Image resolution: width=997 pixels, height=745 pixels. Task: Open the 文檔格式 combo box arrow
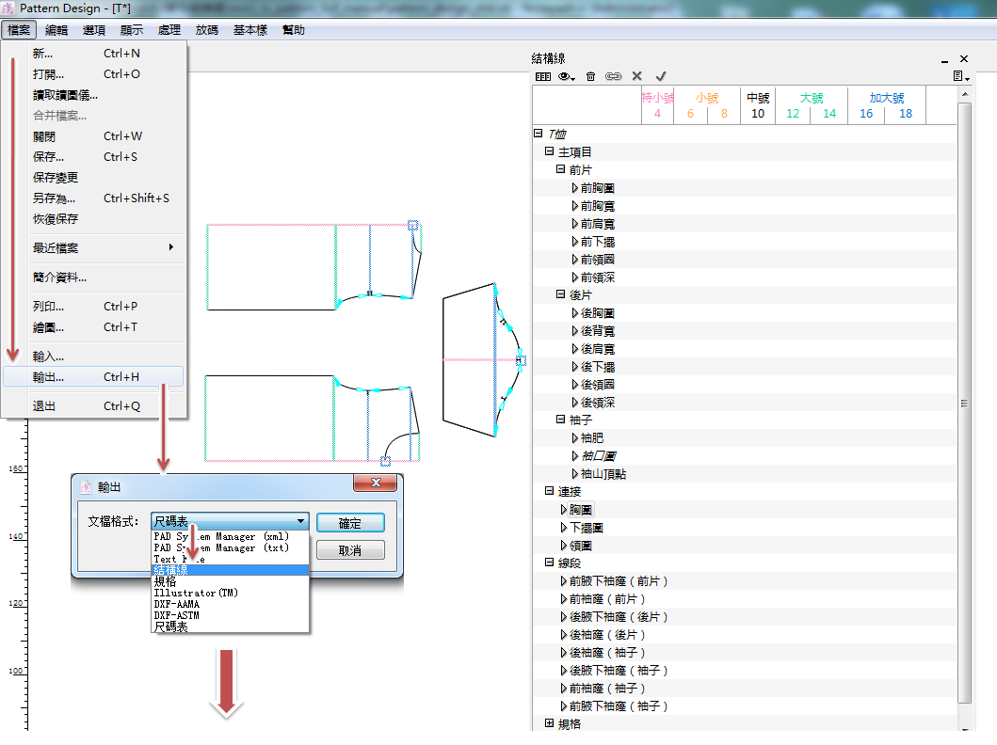[300, 521]
